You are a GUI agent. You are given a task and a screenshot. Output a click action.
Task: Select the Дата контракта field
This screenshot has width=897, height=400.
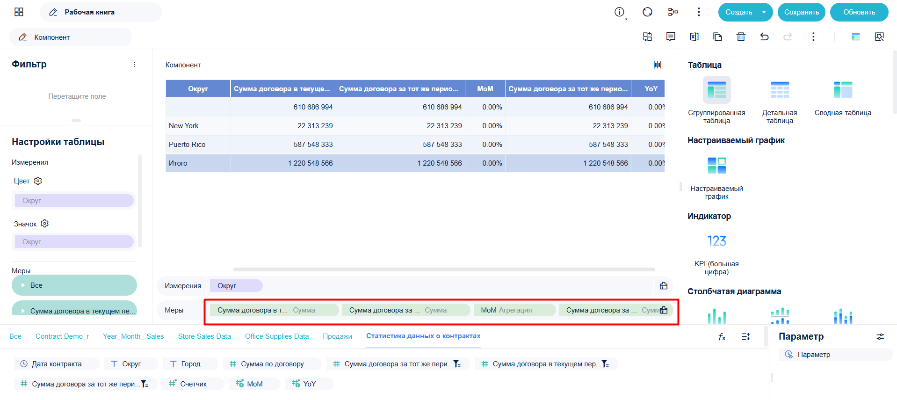[57, 364]
